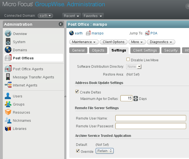Click the Domains globe icon

(8, 50)
